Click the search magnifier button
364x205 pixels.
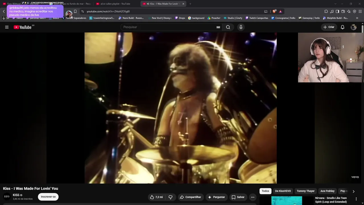click(228, 27)
